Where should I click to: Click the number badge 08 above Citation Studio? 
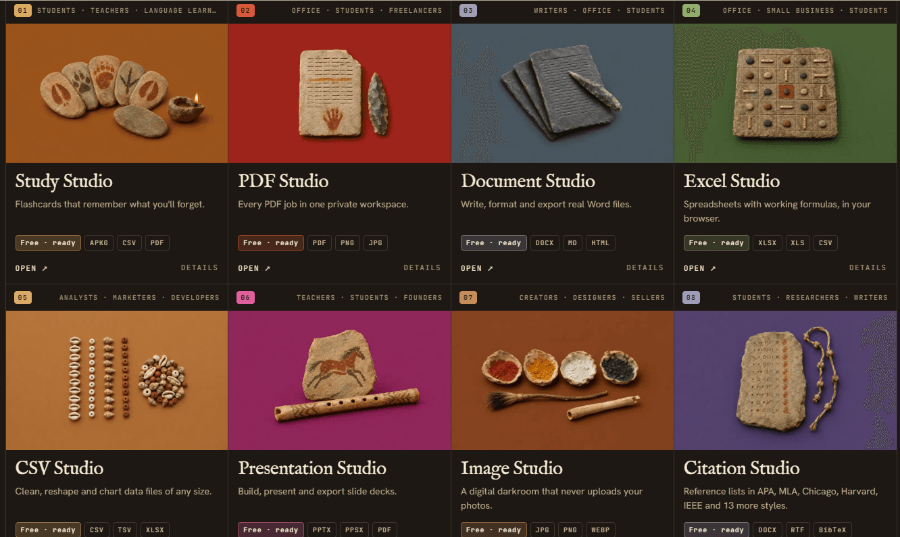pos(691,297)
